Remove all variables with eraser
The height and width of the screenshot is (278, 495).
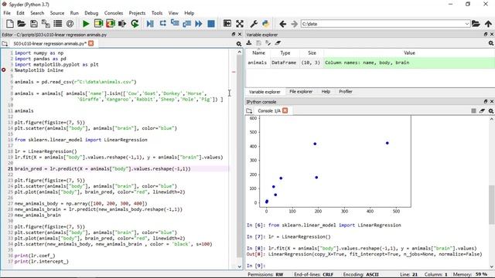pyautogui.click(x=278, y=43)
